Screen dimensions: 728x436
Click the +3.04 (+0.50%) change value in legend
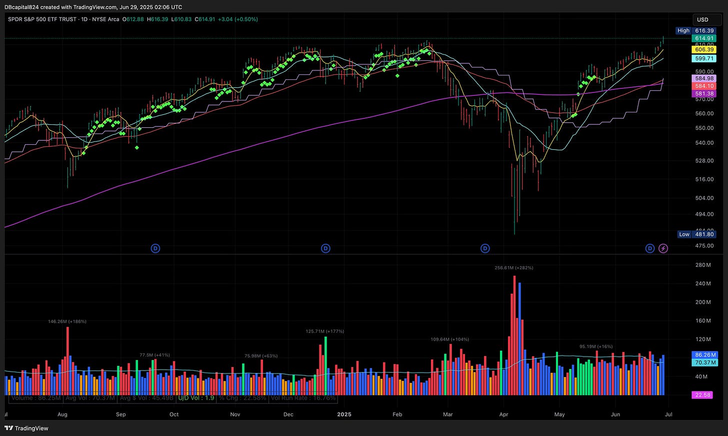(238, 19)
